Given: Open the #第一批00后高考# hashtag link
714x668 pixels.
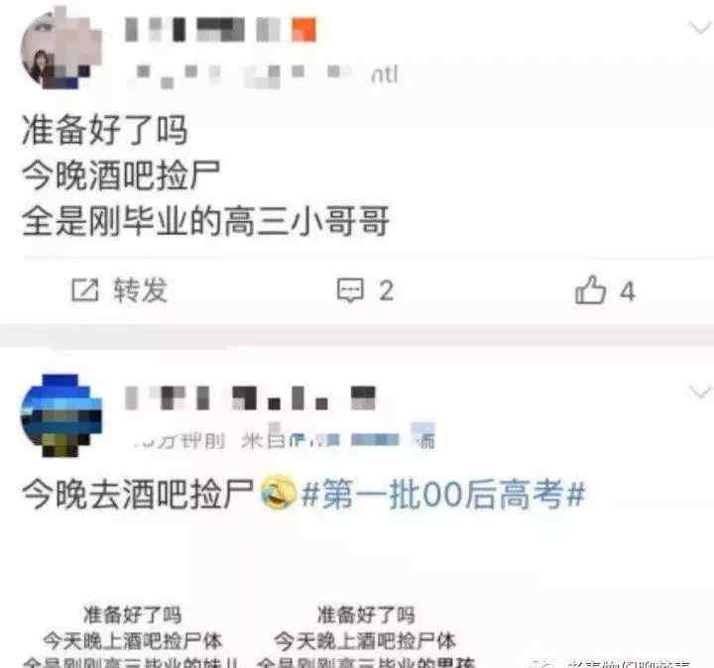Looking at the screenshot, I should tap(443, 495).
